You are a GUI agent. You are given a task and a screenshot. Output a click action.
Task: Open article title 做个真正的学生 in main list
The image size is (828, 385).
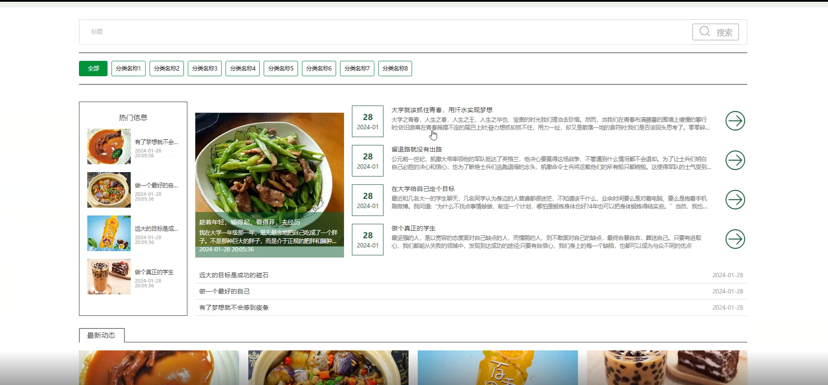click(413, 228)
